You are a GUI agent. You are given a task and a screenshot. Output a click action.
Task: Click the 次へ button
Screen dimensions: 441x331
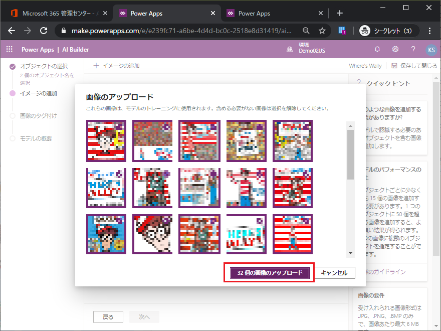pyautogui.click(x=144, y=317)
